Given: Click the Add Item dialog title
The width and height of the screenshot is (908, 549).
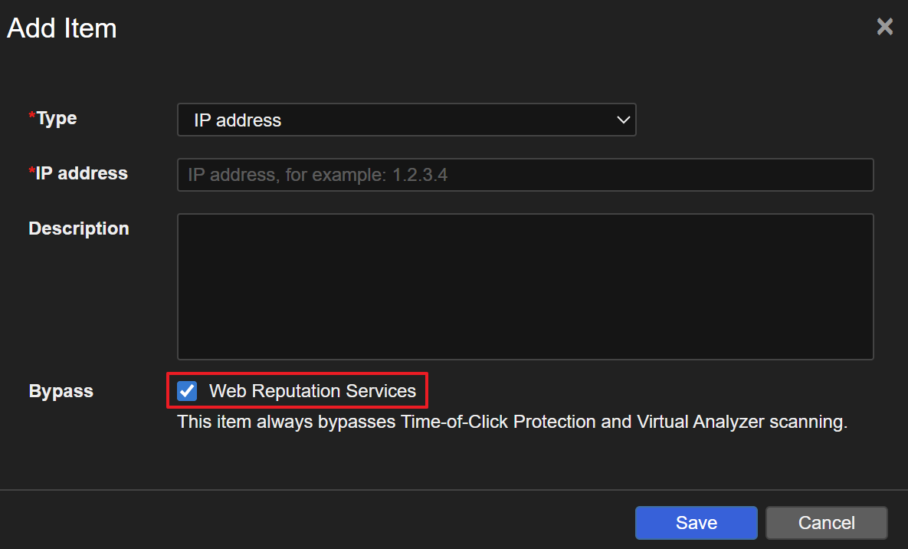Looking at the screenshot, I should pos(62,28).
